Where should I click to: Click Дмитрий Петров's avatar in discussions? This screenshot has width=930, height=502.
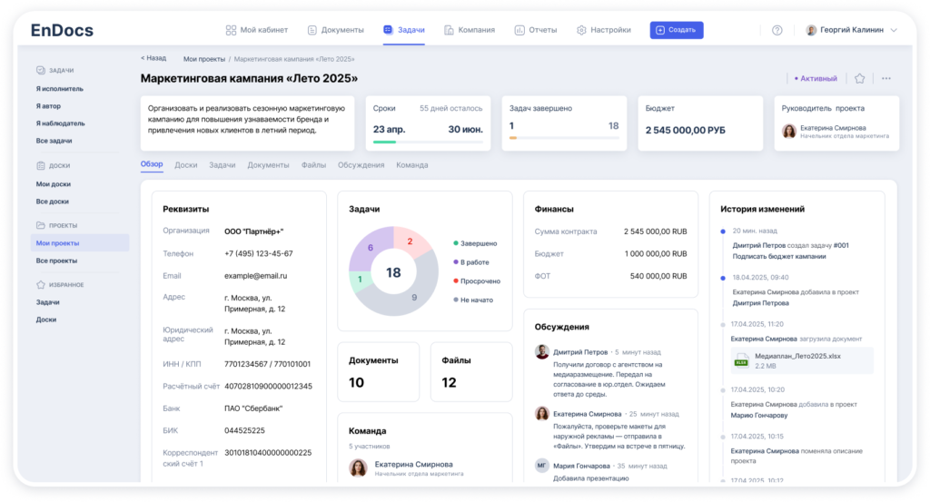[x=541, y=352]
